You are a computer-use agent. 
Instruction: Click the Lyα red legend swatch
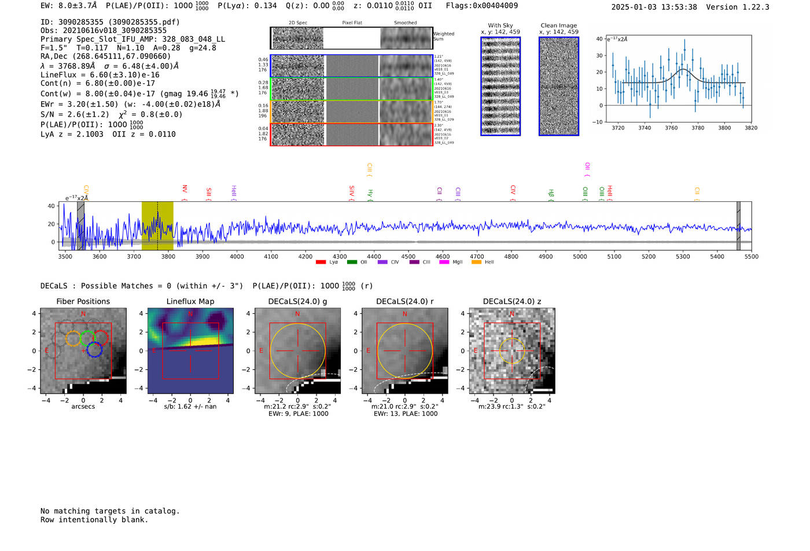coord(321,262)
